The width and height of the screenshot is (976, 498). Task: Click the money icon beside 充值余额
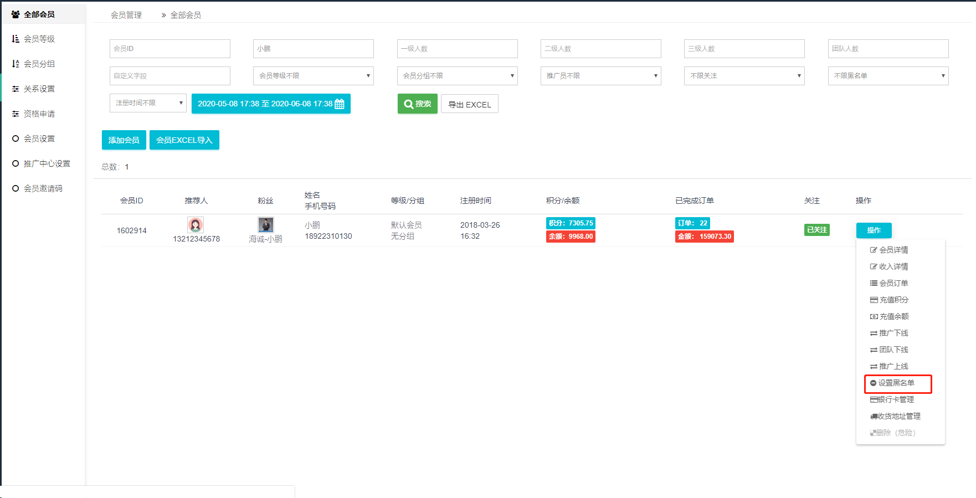click(874, 316)
